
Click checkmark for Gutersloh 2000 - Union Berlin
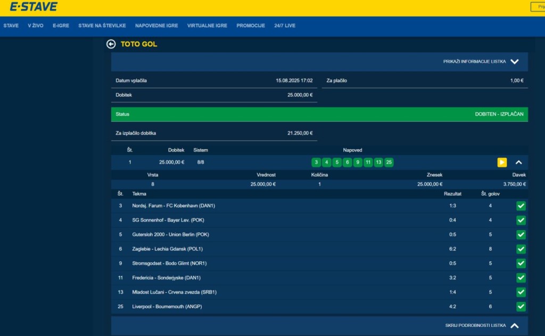coord(521,235)
